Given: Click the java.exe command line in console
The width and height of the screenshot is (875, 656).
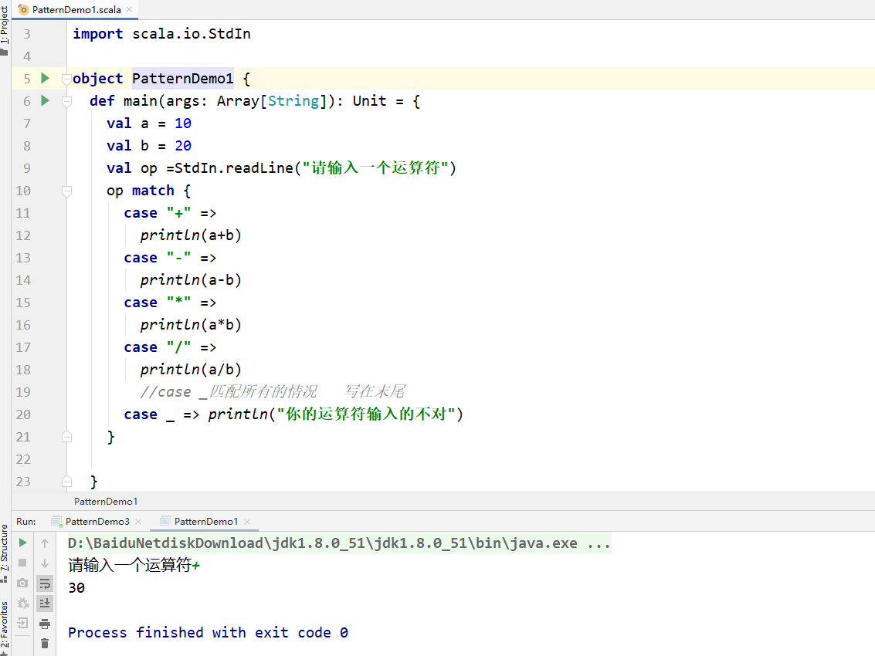Looking at the screenshot, I should (339, 543).
